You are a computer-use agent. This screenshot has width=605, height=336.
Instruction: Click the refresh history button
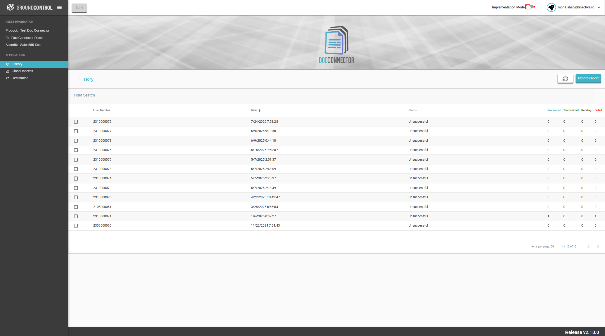coord(565,79)
